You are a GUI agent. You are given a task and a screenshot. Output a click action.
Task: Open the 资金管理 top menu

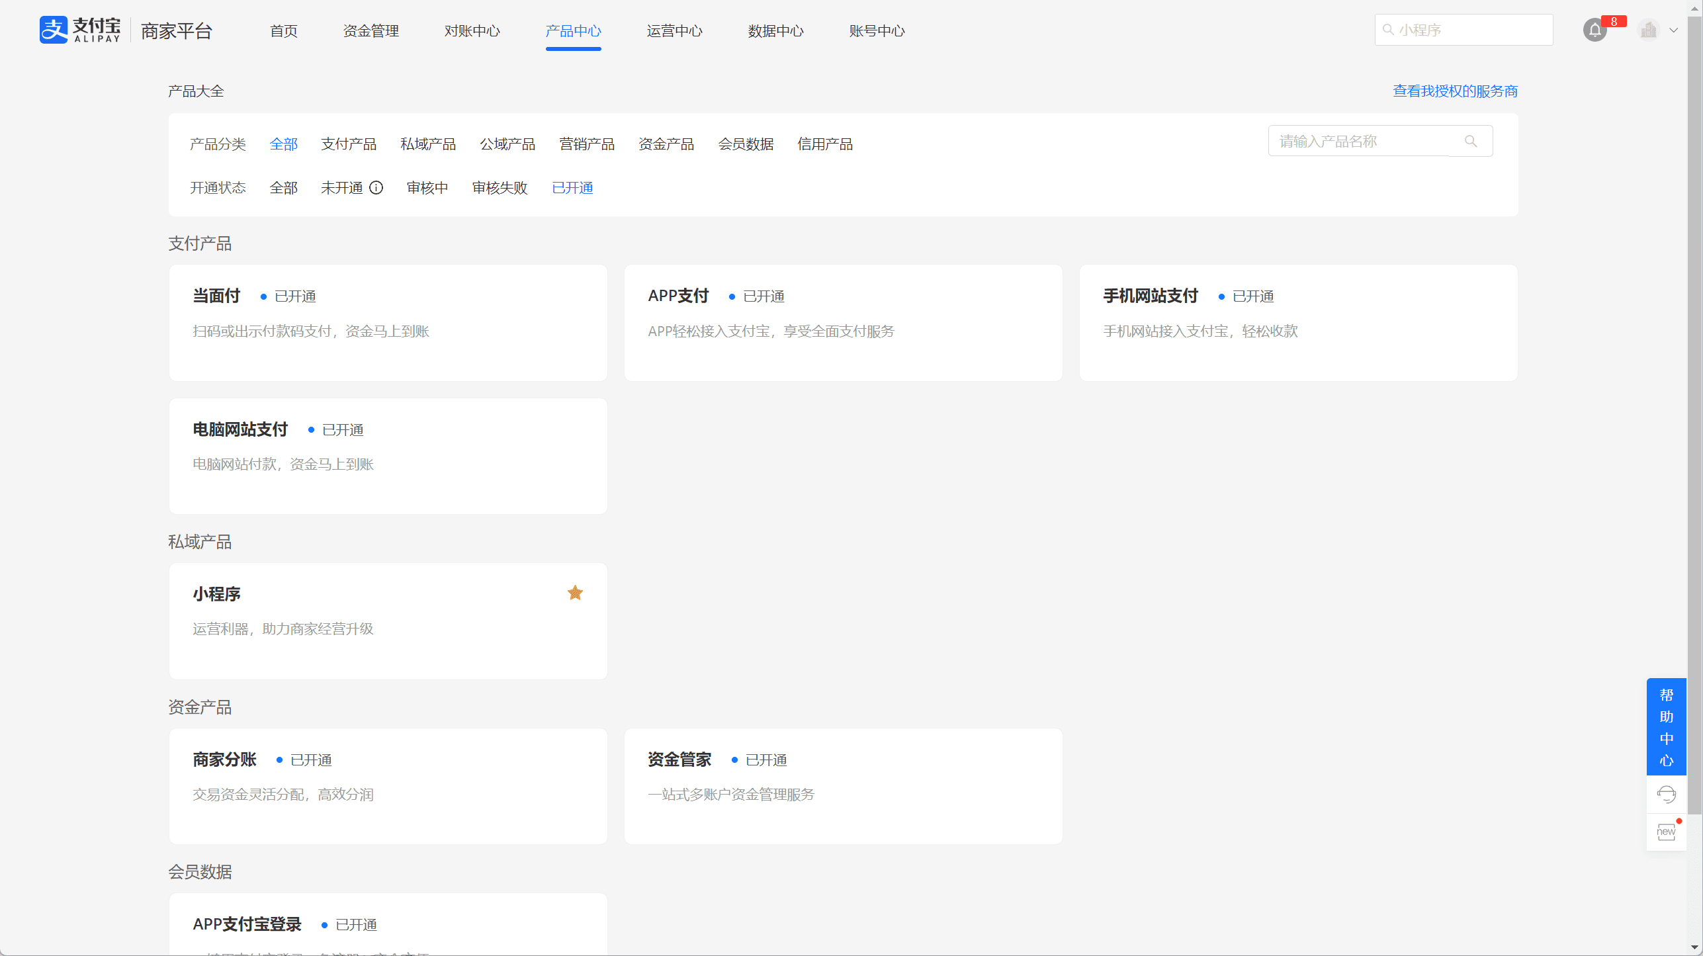pyautogui.click(x=371, y=31)
